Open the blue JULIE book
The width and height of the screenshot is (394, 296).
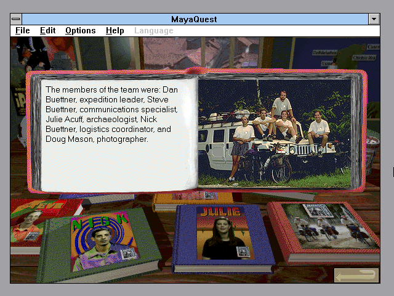222,238
